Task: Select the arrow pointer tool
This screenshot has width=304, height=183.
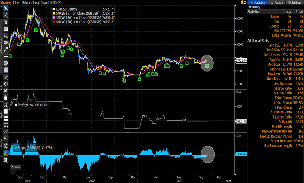Action: [6, 9]
